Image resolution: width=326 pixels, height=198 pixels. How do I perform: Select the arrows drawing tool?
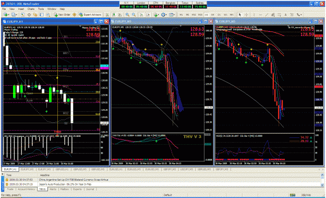(298, 15)
